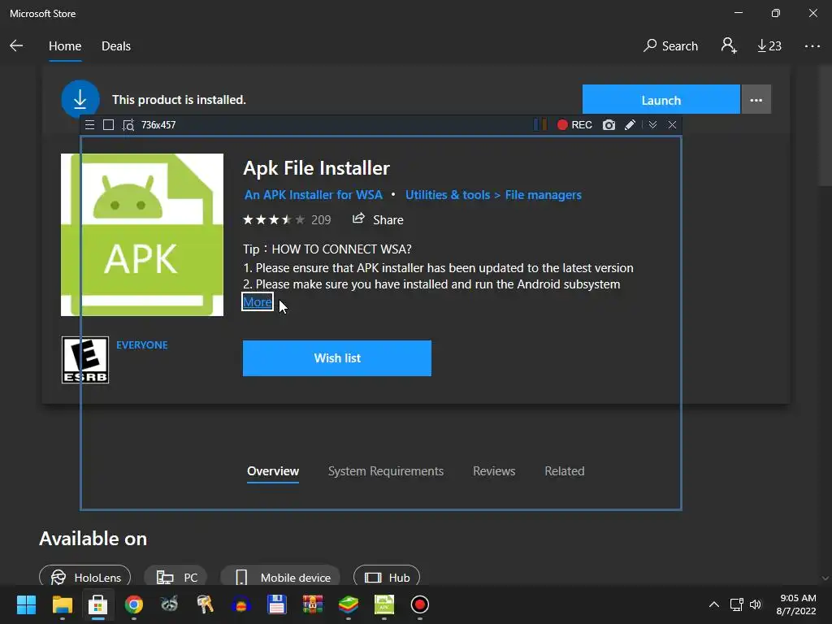Click the HoloLens availability chip
This screenshot has height=624, width=832.
(84, 576)
